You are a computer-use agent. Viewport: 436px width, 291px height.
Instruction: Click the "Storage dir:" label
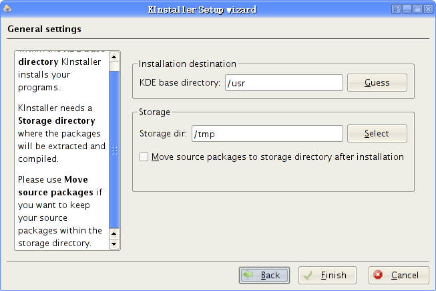(163, 133)
